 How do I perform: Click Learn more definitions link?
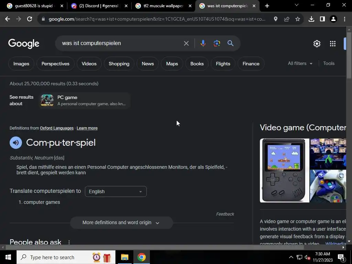[x=87, y=128]
